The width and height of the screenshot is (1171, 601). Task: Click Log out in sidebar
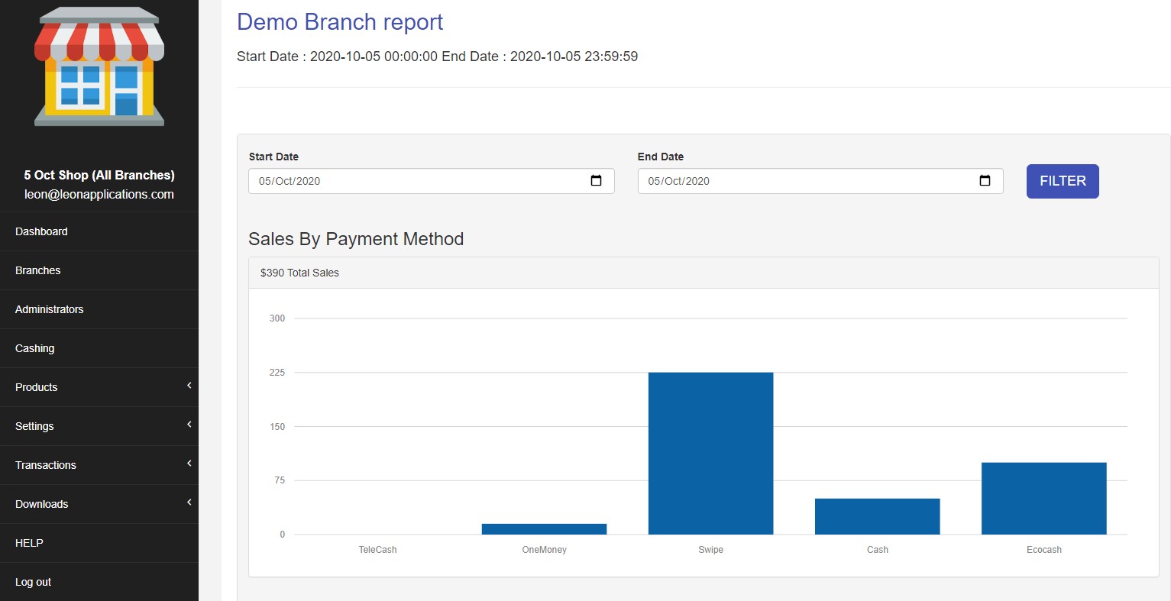click(x=34, y=582)
